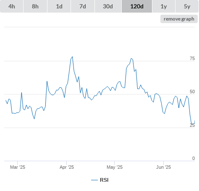Viewport: 199px width, 191px height.
Task: Show the 5y time range
Action: [187, 6]
